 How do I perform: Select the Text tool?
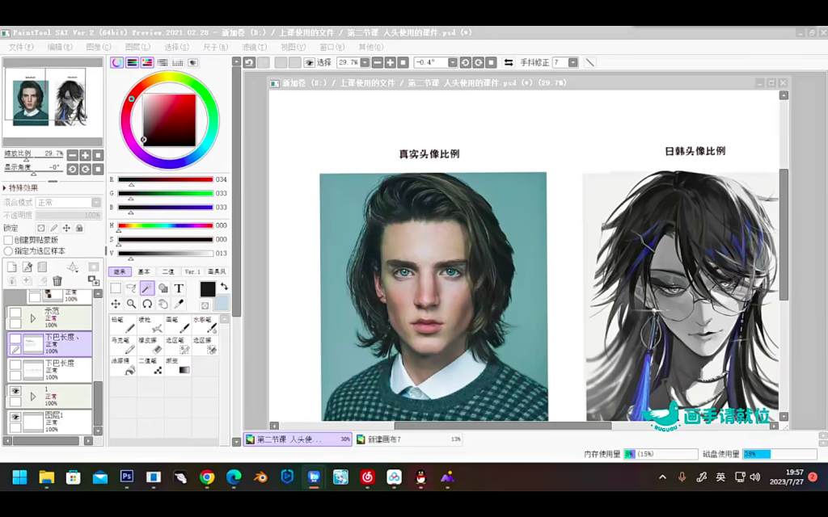click(179, 288)
